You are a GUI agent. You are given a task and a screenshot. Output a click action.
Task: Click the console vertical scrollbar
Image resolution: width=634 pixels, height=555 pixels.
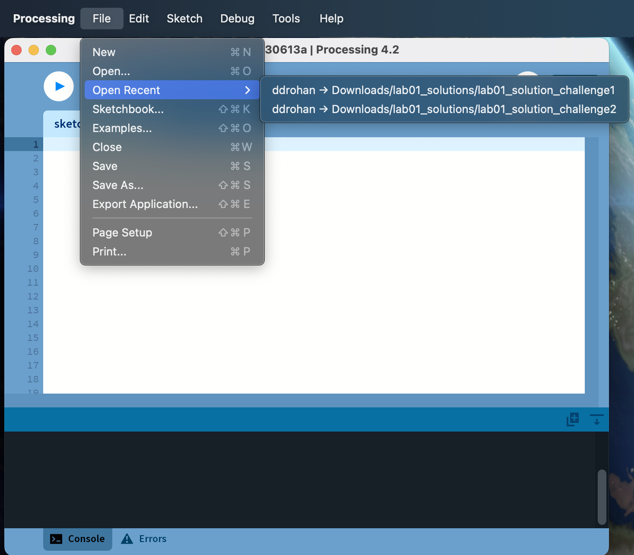click(x=602, y=497)
